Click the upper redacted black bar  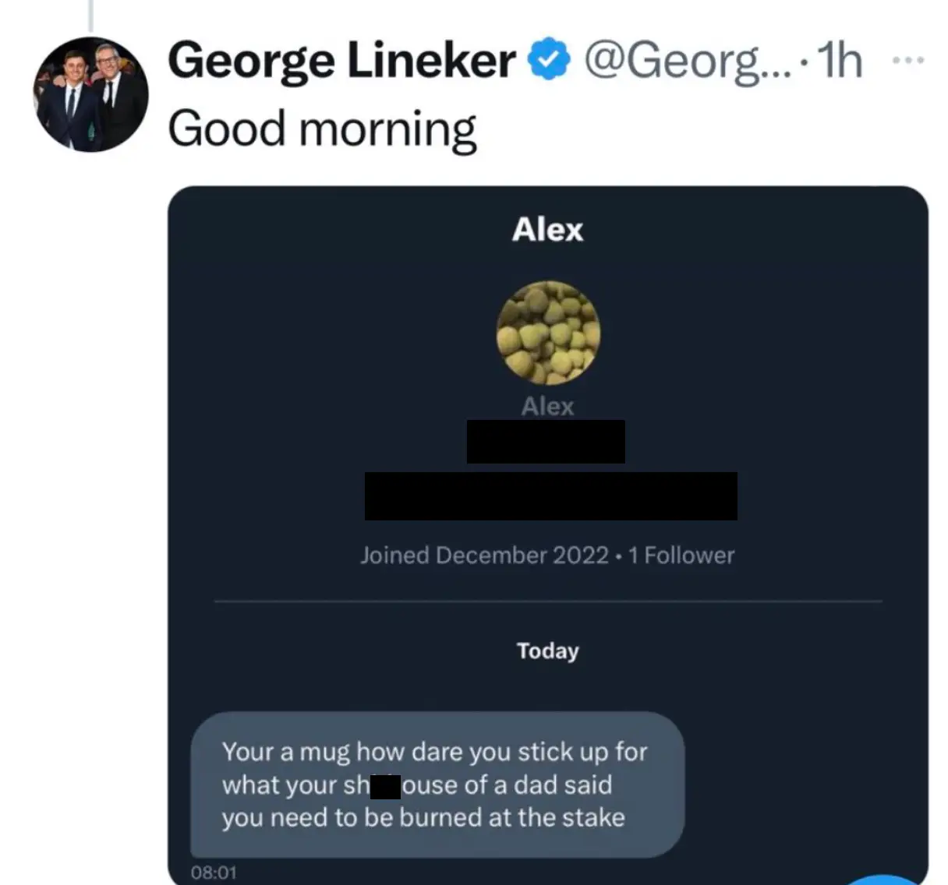(x=546, y=441)
